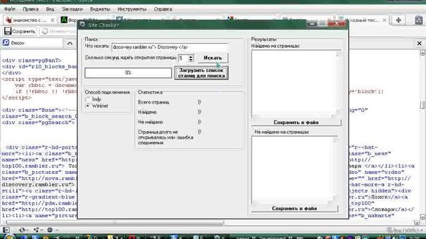Click the Opera page vertical scrollbar thumb
Viewport: 426px width, 239px height.
click(x=423, y=104)
